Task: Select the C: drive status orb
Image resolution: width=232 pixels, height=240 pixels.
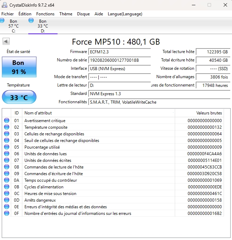Action: pyautogui.click(x=2, y=21)
